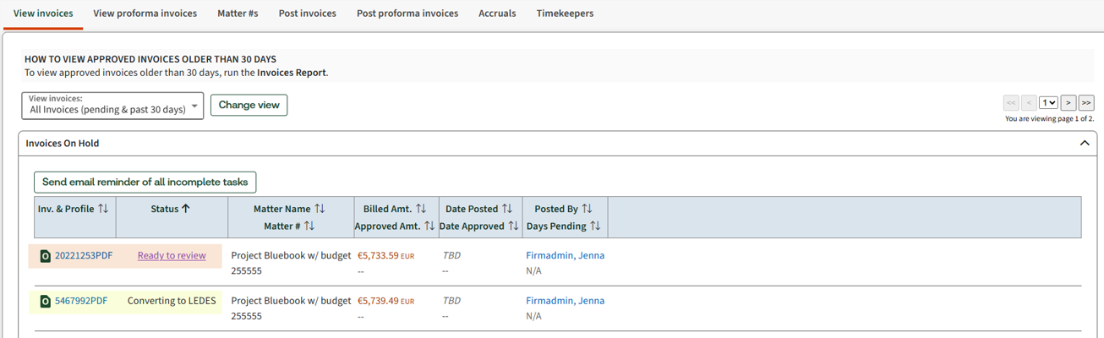Open invoice 5467992PDF link
Viewport: 1104px width, 338px height.
click(x=81, y=301)
